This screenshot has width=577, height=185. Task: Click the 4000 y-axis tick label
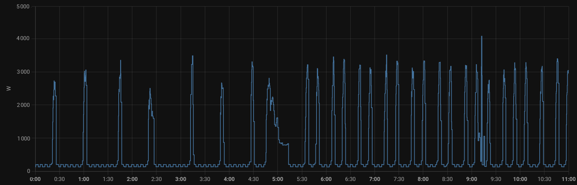(x=23, y=39)
